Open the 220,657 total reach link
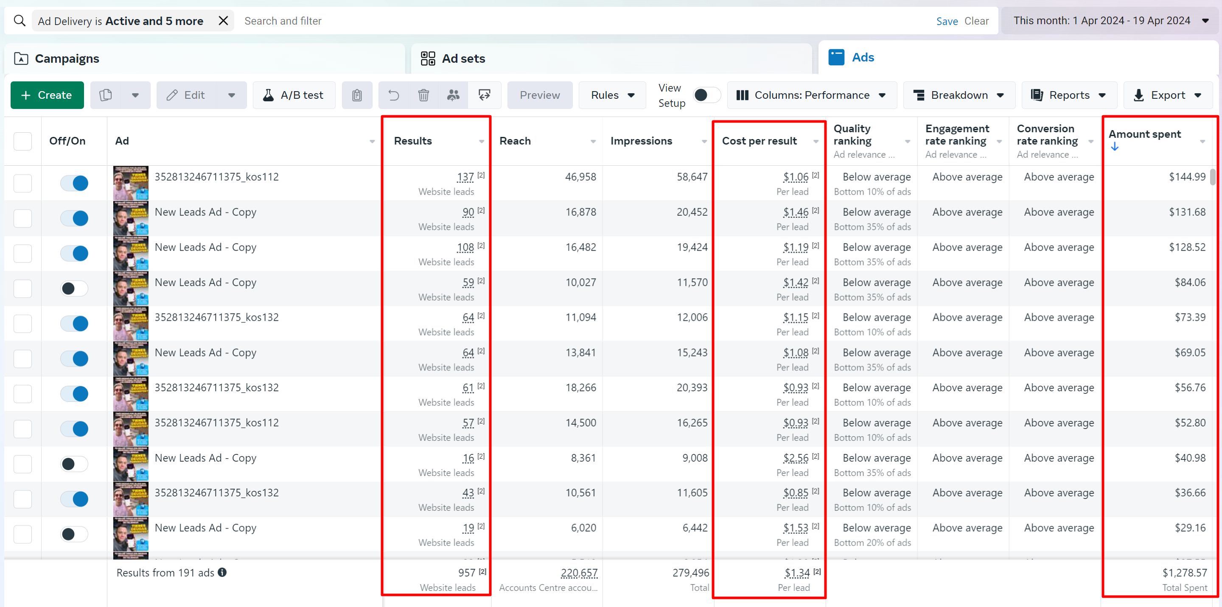The width and height of the screenshot is (1222, 607). [579, 573]
